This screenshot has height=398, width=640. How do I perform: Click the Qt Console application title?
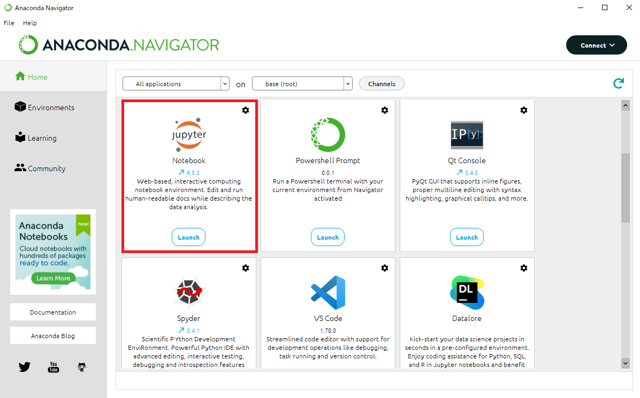467,160
